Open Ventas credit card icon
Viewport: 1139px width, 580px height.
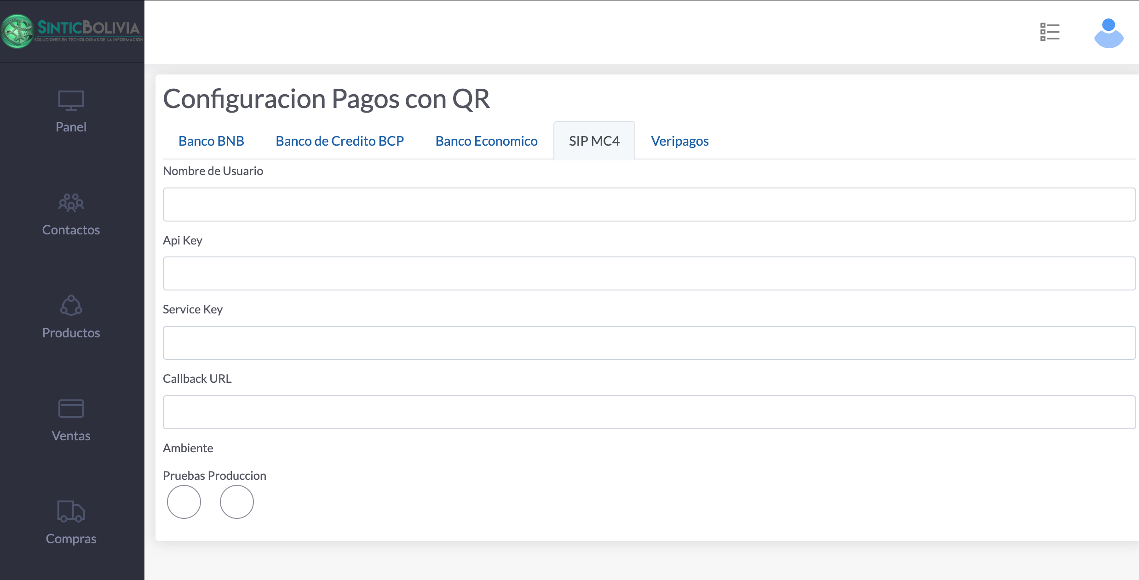pos(71,409)
